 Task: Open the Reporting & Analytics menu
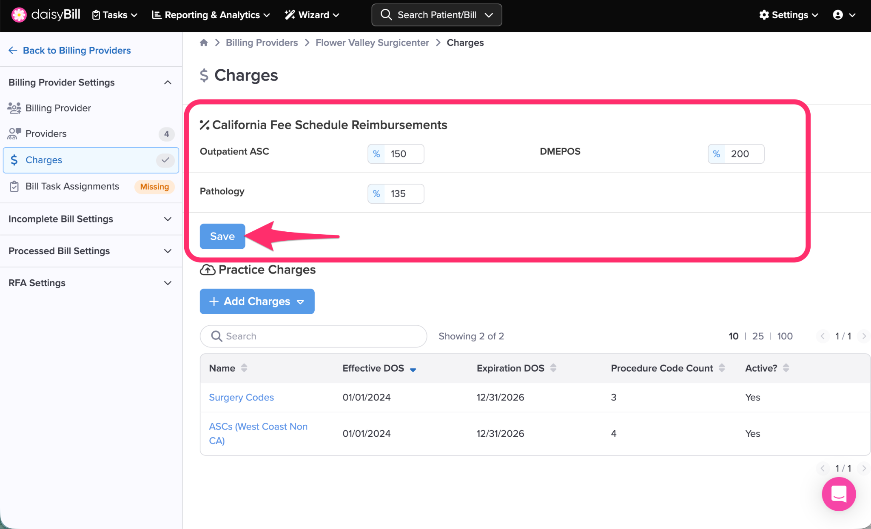tap(211, 15)
